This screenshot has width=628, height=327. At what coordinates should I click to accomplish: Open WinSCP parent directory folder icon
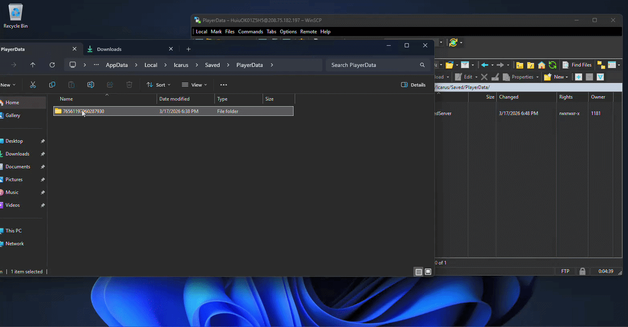tap(520, 65)
